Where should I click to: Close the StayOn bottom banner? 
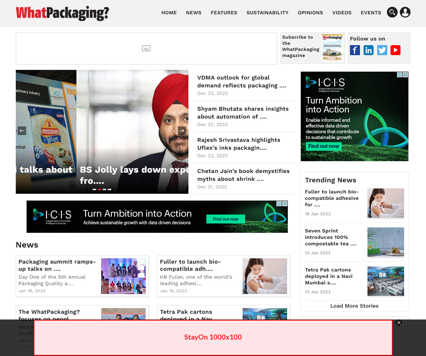(399, 323)
